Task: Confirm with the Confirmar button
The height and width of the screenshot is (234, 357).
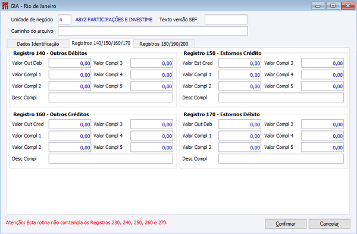Action: coord(286,224)
